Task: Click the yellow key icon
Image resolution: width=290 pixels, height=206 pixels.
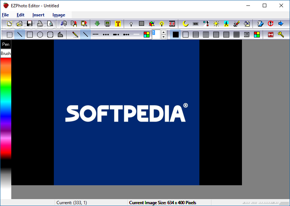Action: click(x=281, y=35)
